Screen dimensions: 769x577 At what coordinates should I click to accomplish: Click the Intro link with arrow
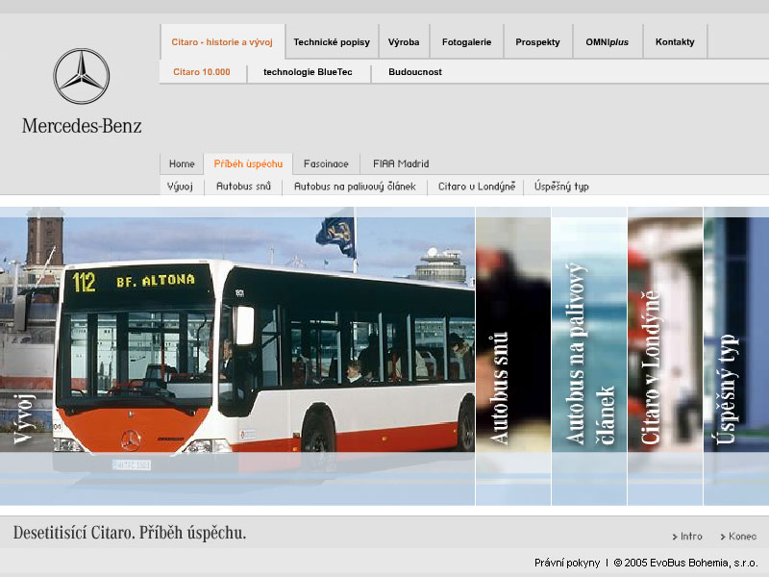(688, 537)
